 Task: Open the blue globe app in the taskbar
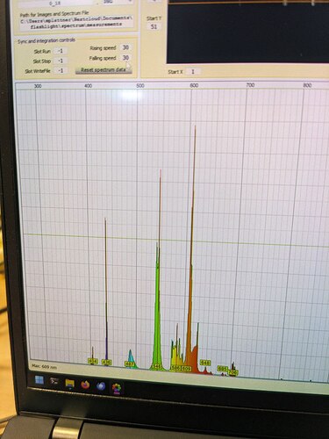point(101,386)
